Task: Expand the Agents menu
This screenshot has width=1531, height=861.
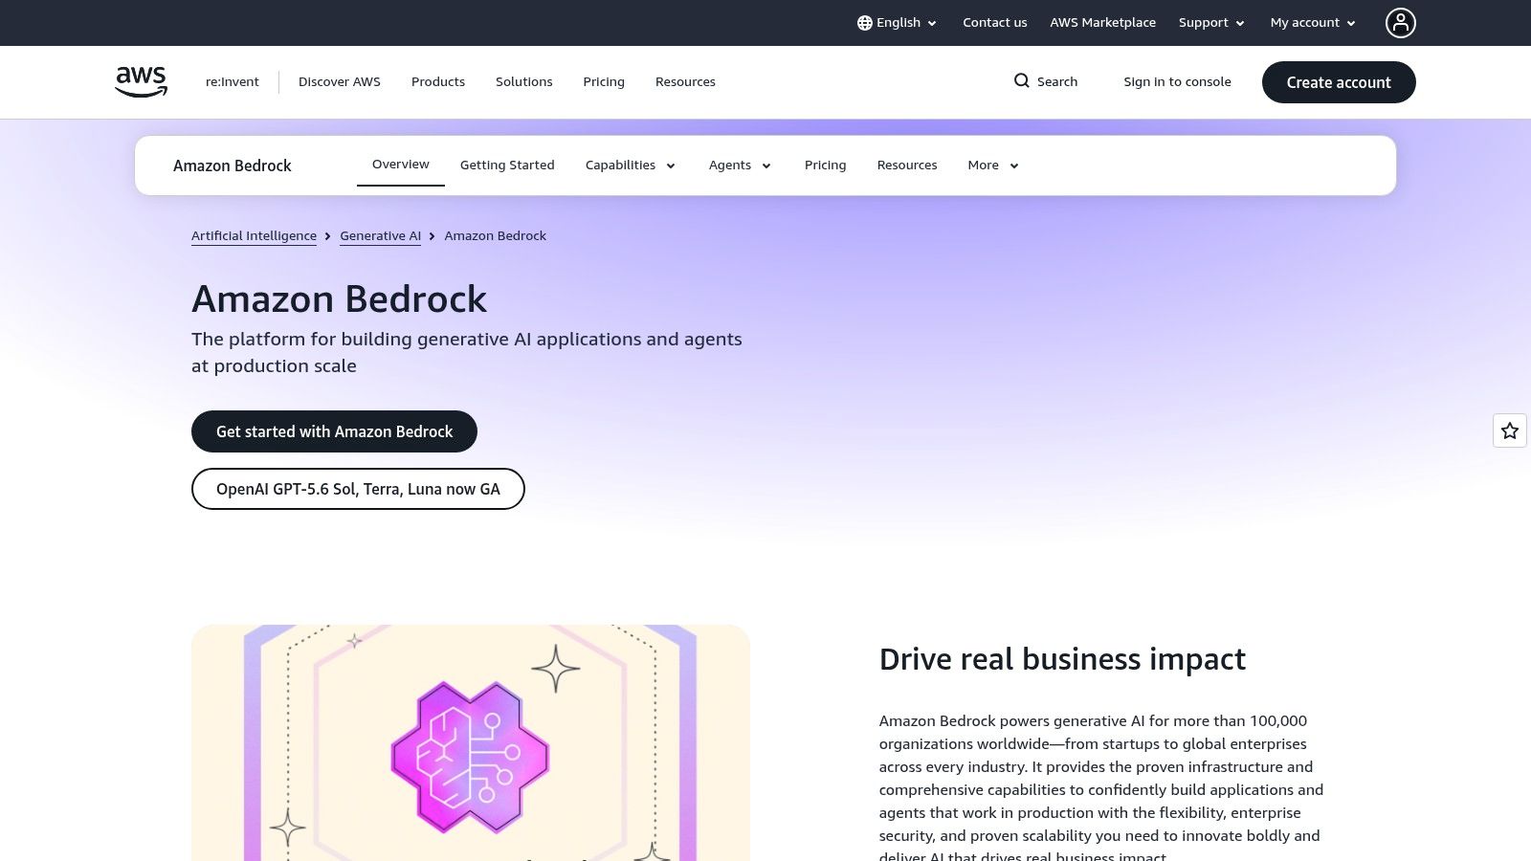Action: point(740,166)
